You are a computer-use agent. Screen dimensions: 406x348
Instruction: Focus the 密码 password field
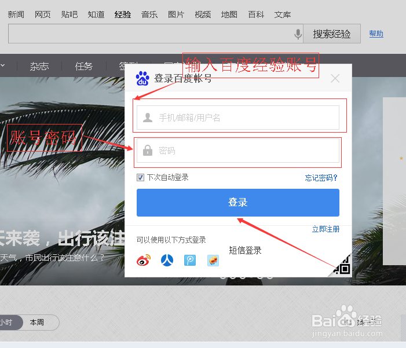pyautogui.click(x=238, y=151)
